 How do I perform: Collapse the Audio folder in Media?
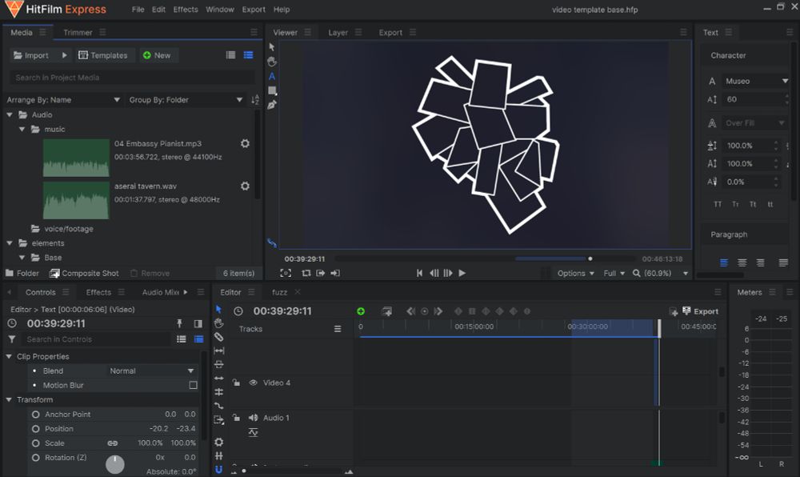(x=10, y=114)
